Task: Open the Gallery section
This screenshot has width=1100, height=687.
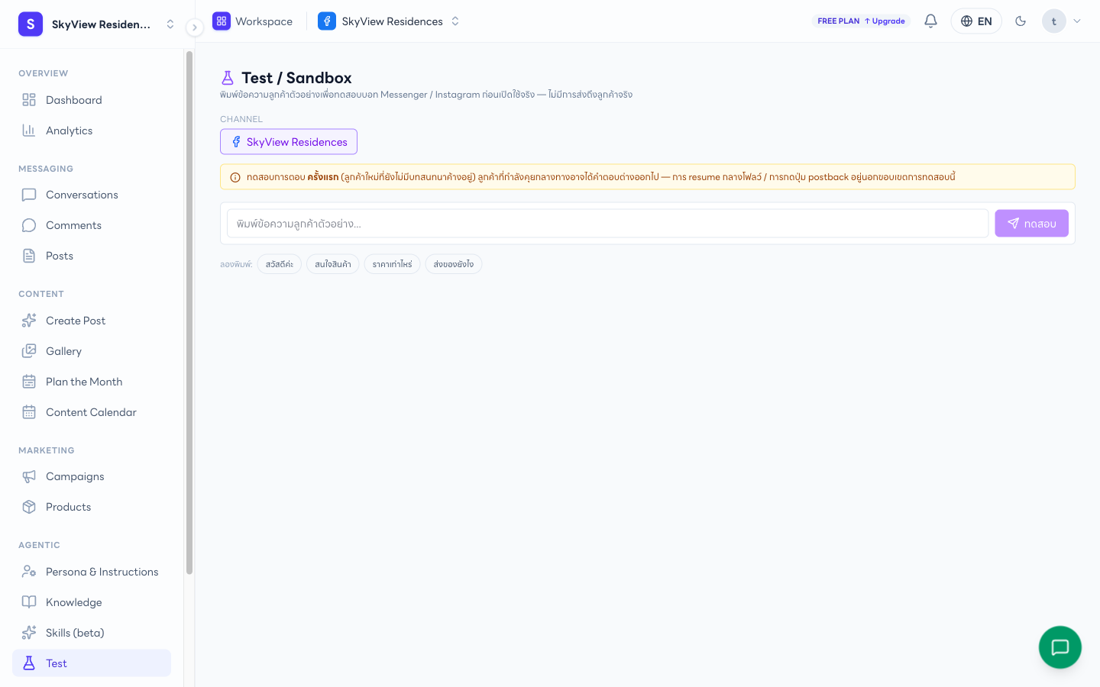Action: [92, 351]
